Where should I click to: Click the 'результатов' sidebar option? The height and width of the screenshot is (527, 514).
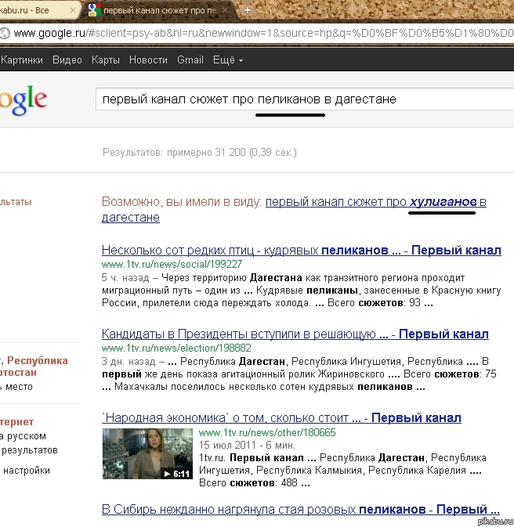coord(30,450)
